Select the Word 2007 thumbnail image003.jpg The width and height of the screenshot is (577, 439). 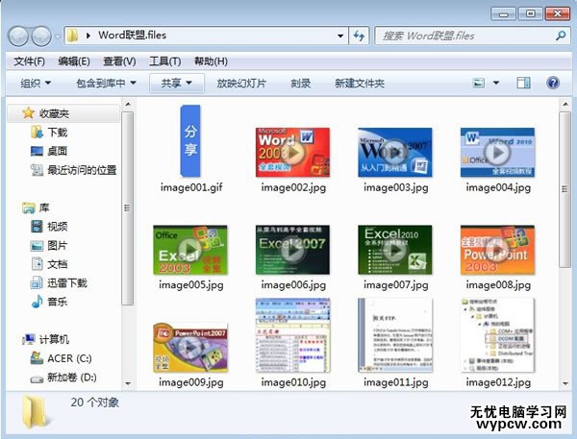tap(395, 152)
